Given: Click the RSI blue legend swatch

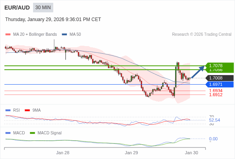Looking at the screenshot, I should point(8,111).
